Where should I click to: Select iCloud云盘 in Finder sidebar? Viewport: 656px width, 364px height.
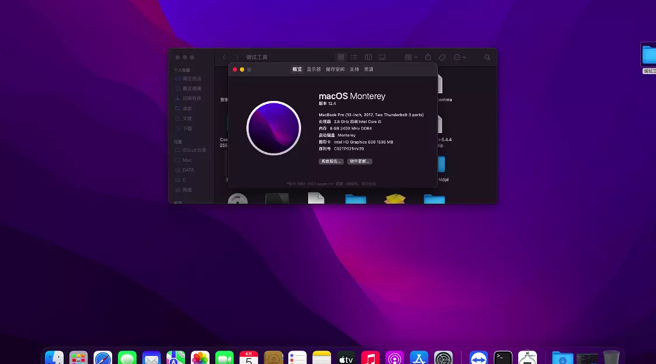pyautogui.click(x=194, y=150)
